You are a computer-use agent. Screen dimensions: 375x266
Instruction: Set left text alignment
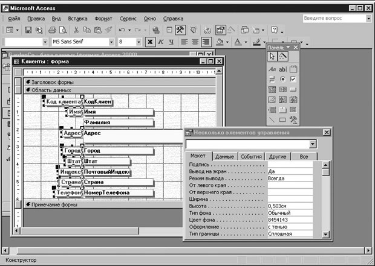[184, 42]
